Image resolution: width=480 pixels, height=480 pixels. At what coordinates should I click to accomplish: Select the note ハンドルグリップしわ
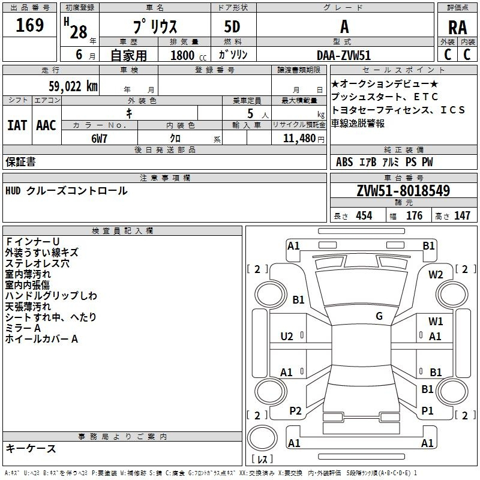(x=51, y=296)
